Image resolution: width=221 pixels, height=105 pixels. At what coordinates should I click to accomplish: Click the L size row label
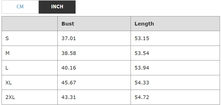[x=7, y=68]
